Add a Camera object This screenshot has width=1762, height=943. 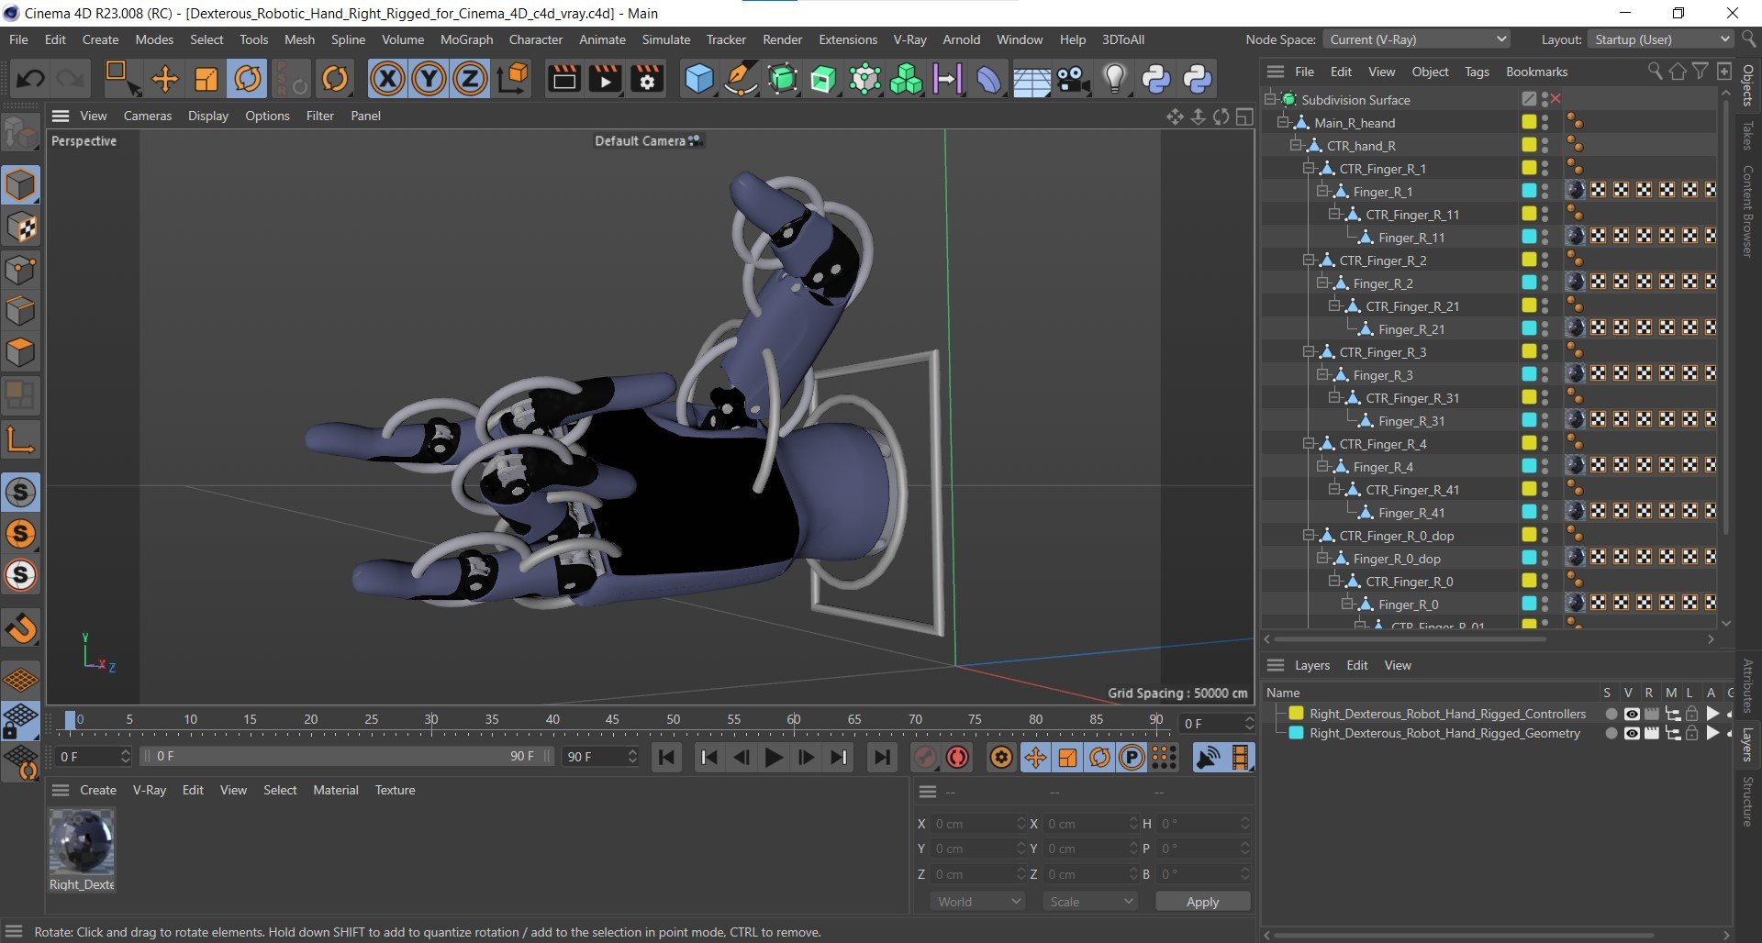click(x=1073, y=79)
